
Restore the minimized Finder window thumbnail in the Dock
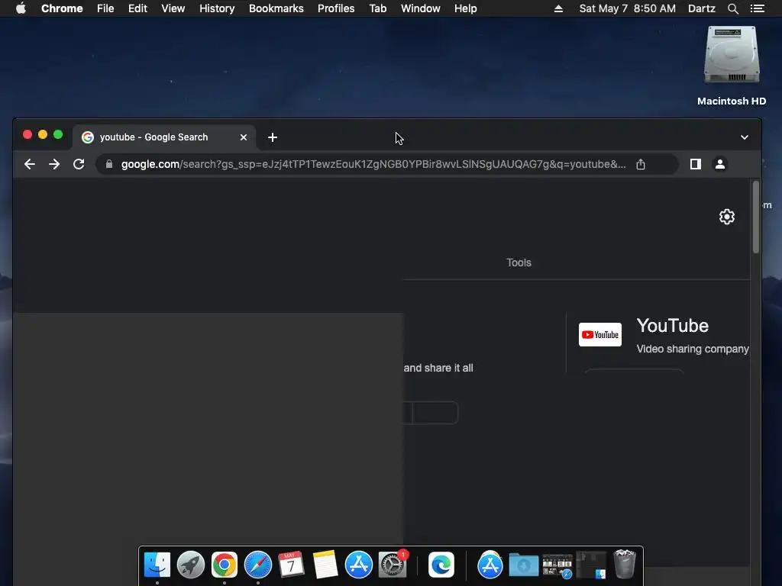pos(591,565)
